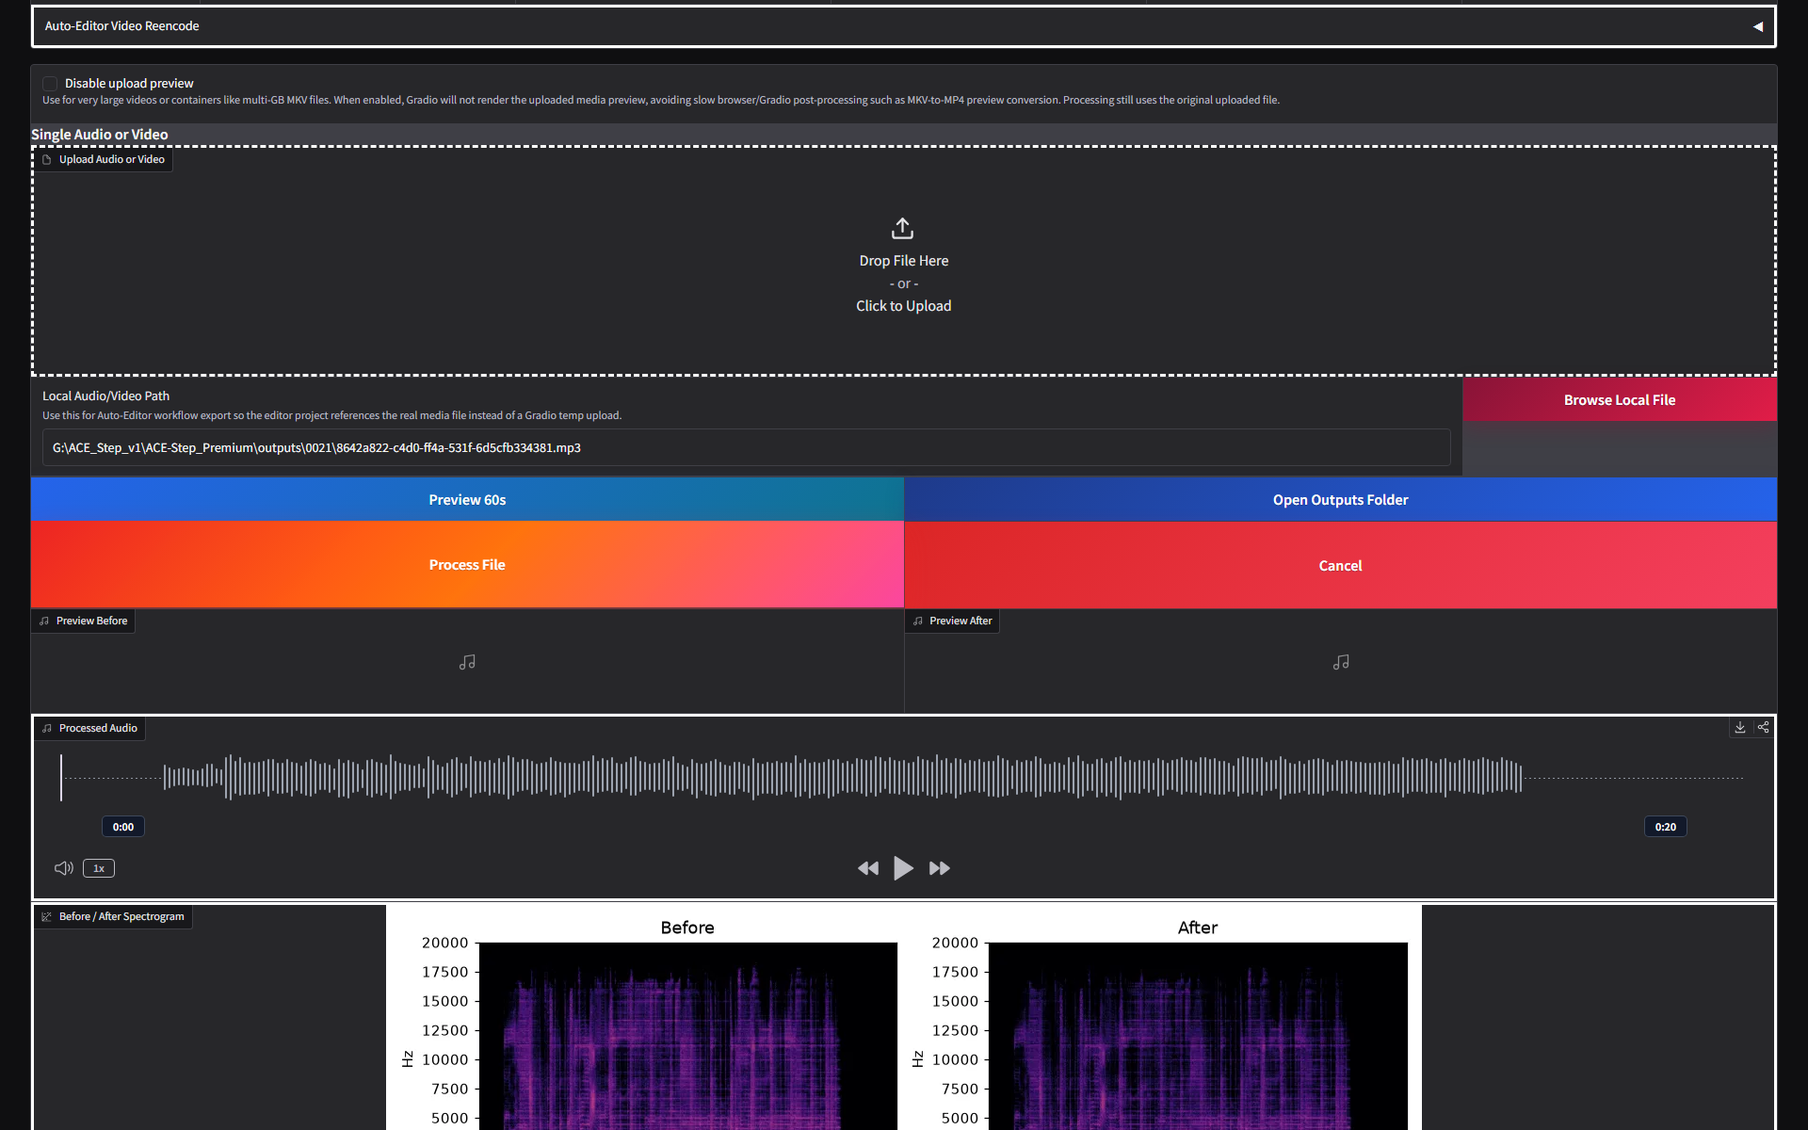This screenshot has width=1808, height=1130.
Task: Click the Single Audio or Video heading
Action: point(100,135)
